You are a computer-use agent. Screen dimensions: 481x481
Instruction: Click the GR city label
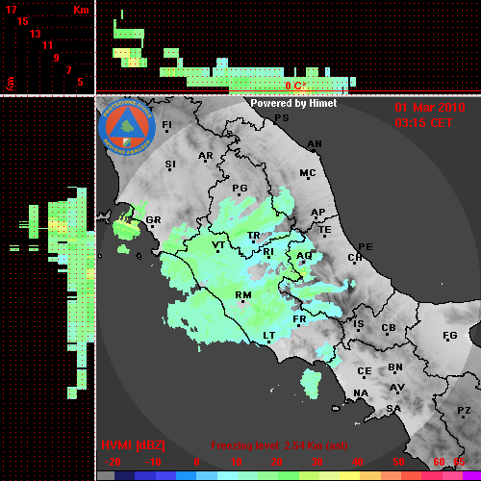(153, 220)
